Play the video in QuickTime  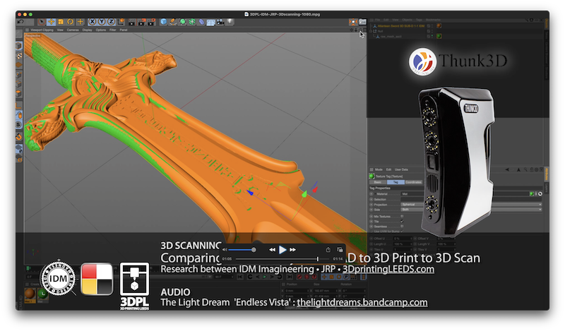point(282,249)
